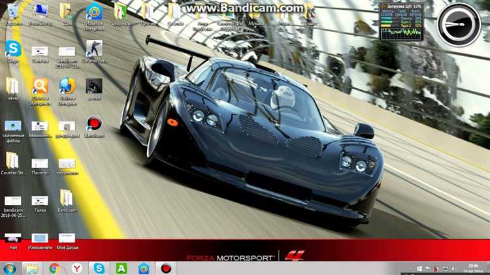Show hidden tray icons arrow
Screen dimensions: 490x275
(x=410, y=268)
